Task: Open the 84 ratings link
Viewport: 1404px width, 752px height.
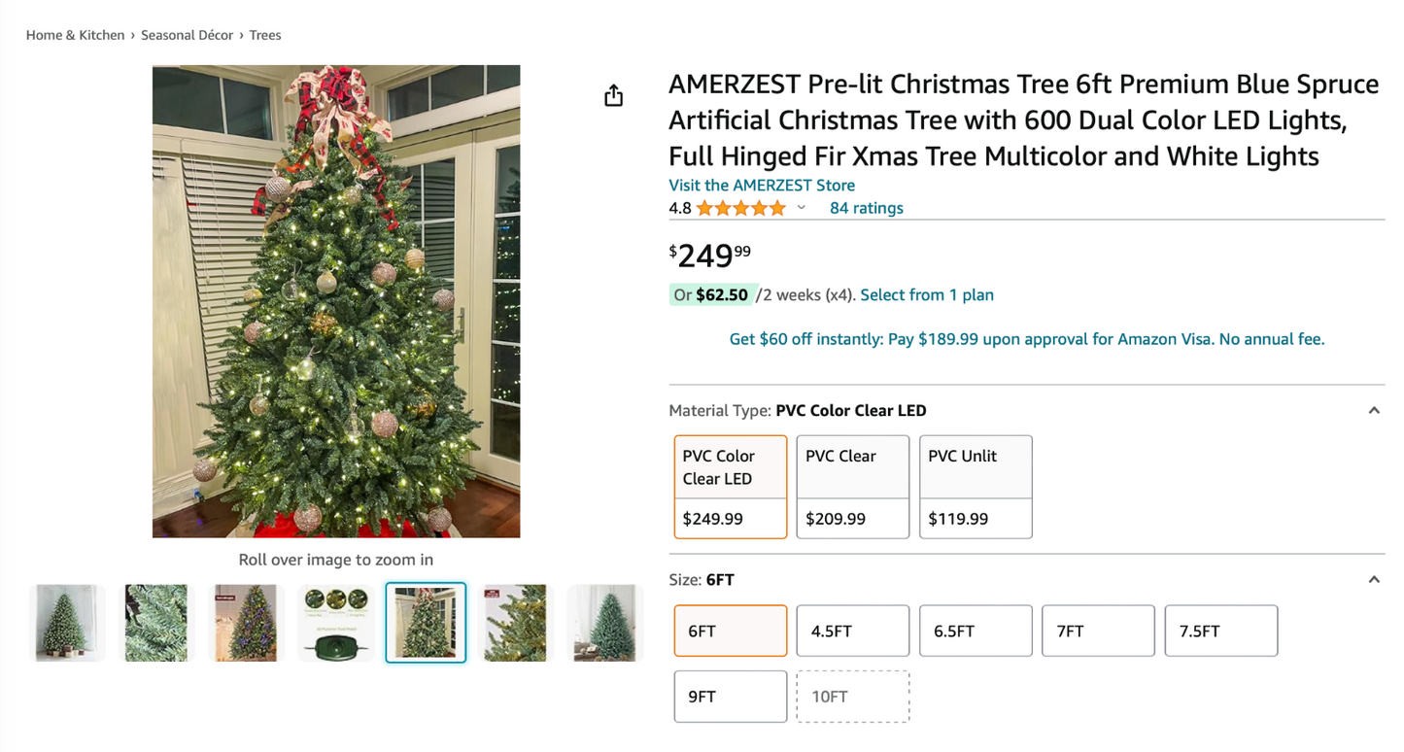Action: 866,207
